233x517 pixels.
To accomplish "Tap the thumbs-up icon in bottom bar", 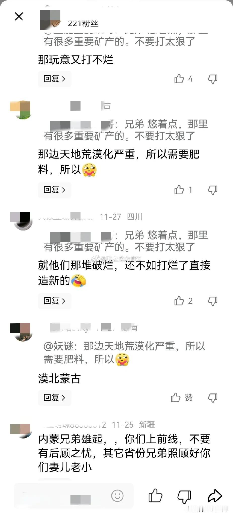I will pyautogui.click(x=155, y=496).
